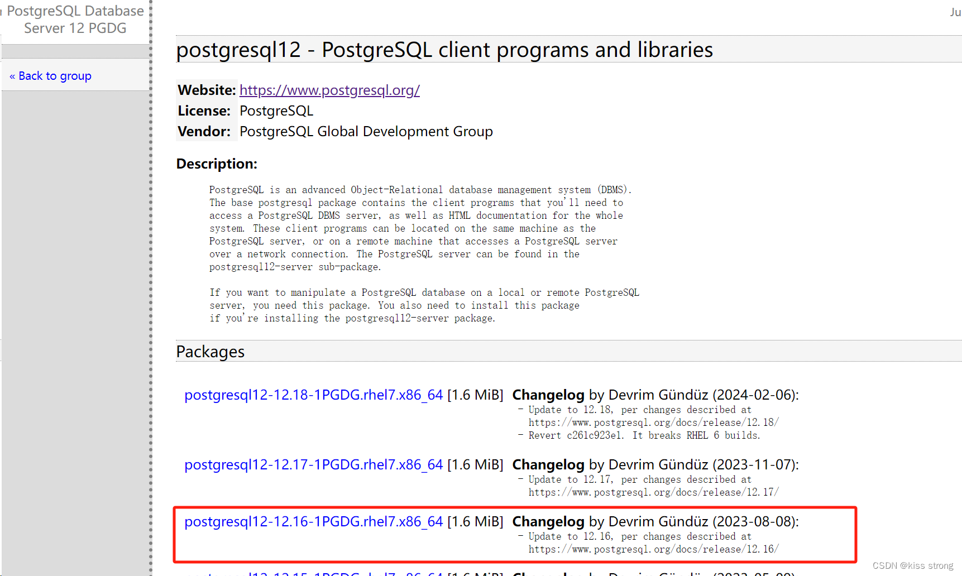Open the PostgreSQL website link
Image resolution: width=962 pixels, height=576 pixels.
coord(329,90)
